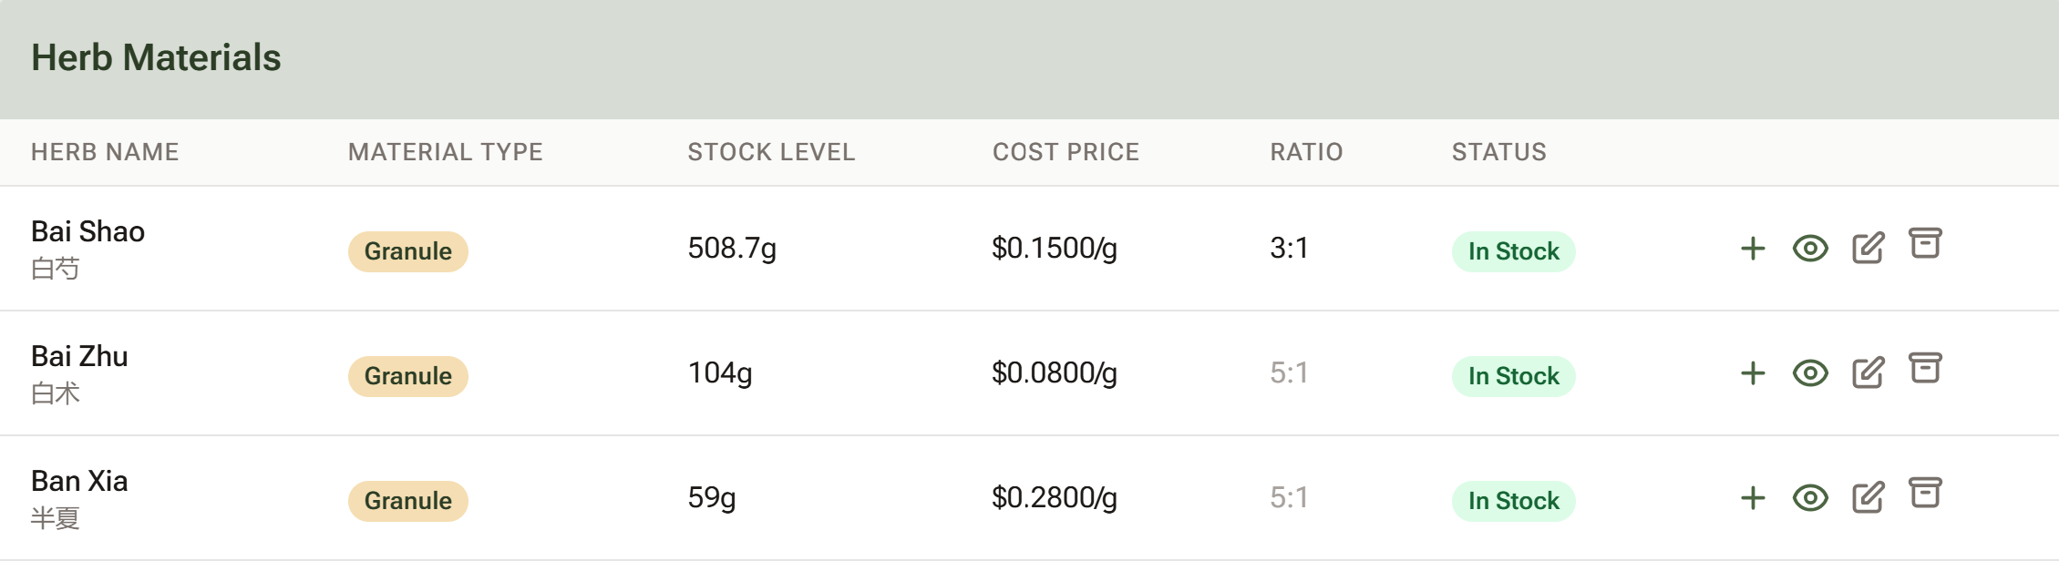The width and height of the screenshot is (2059, 561).
Task: Add stock for Ban Xia with plus icon
Action: (1753, 498)
